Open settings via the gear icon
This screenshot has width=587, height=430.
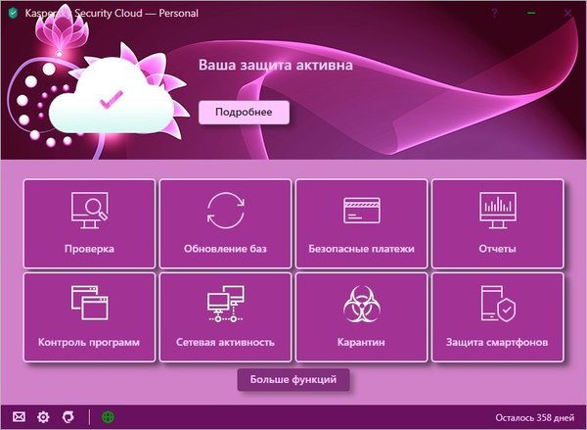(43, 417)
